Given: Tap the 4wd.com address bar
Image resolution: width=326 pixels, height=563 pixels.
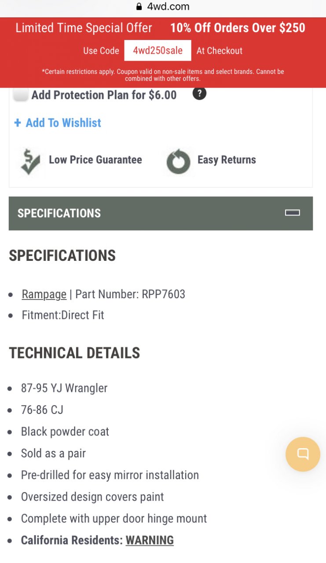Looking at the screenshot, I should click(x=163, y=7).
